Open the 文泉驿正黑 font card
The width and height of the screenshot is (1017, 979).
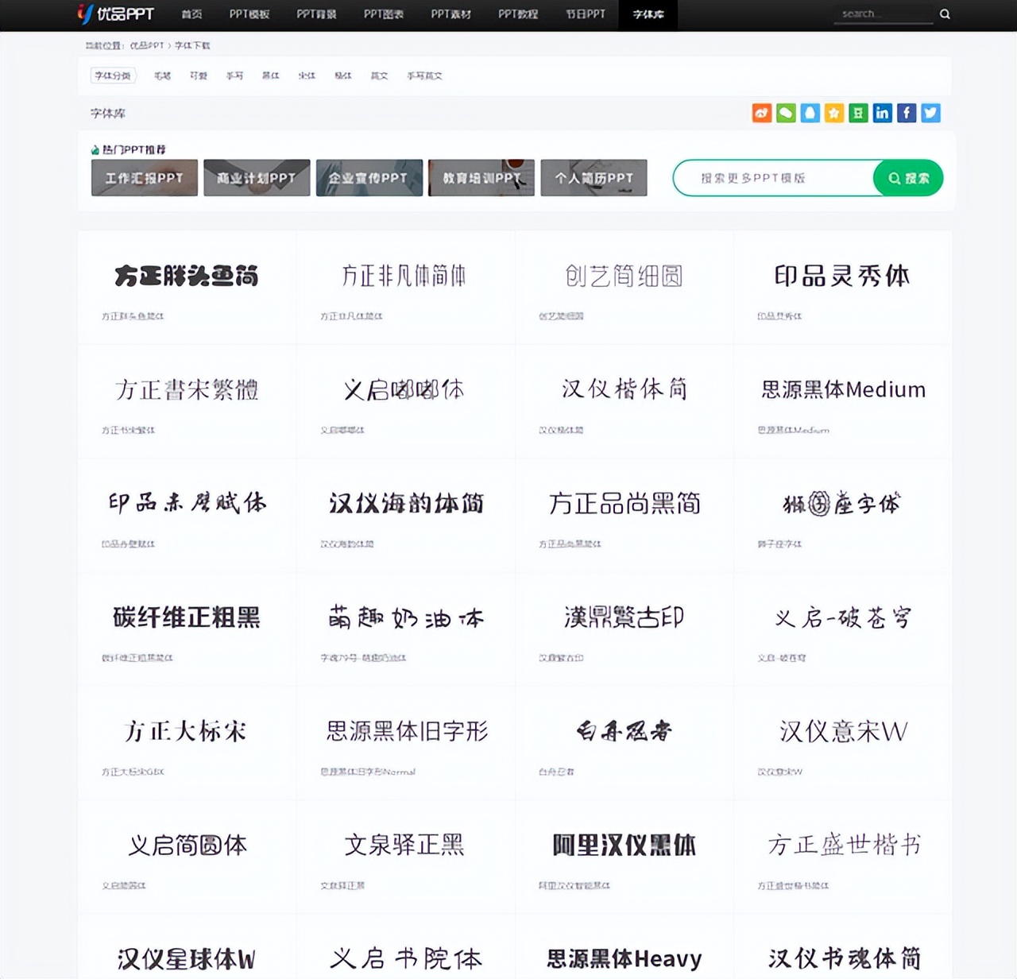pyautogui.click(x=405, y=856)
